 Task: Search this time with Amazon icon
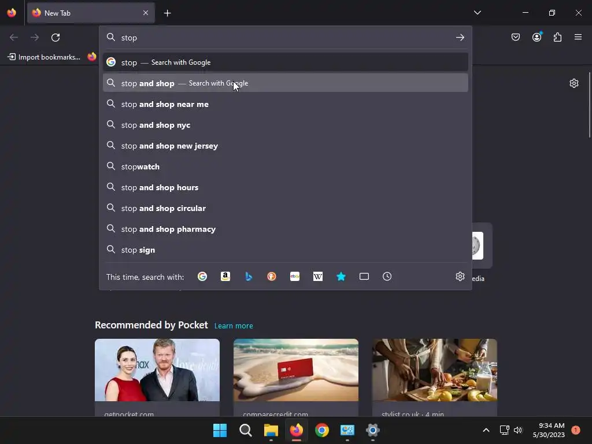point(225,277)
